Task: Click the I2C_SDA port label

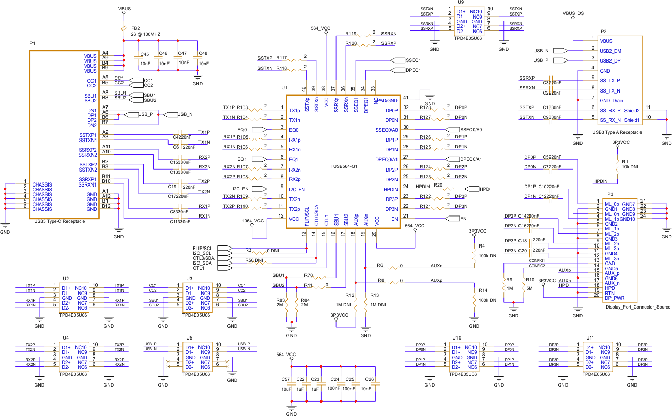Action: pos(203,263)
